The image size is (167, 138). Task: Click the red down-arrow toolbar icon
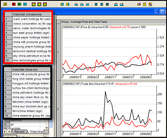tap(14, 4)
